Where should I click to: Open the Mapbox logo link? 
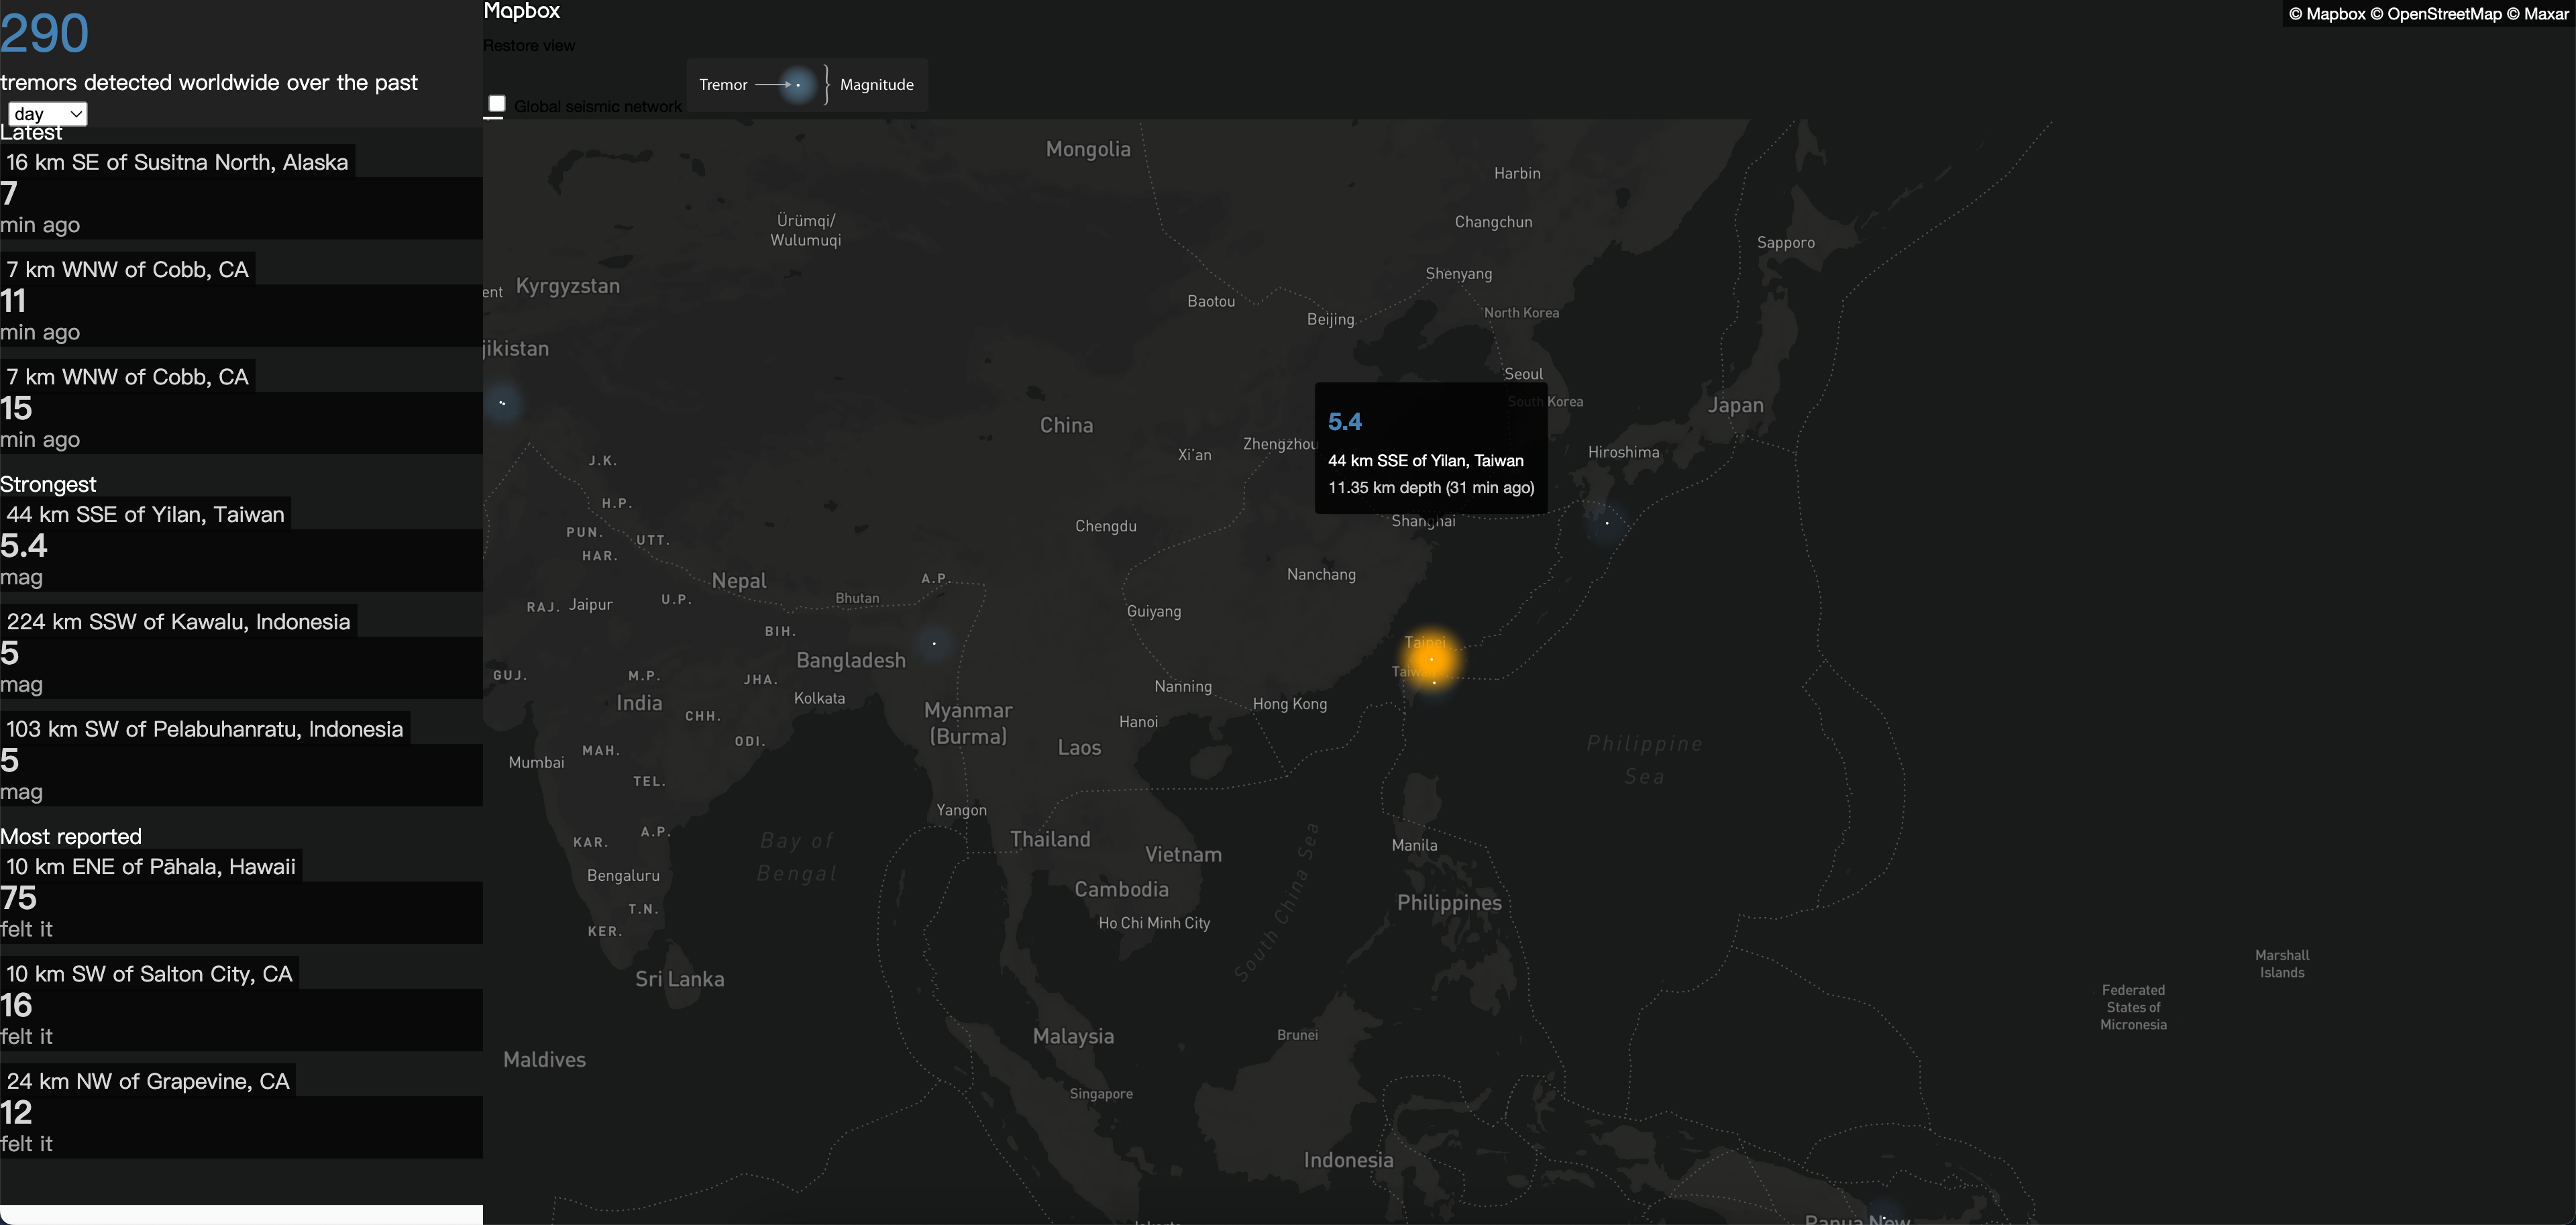point(522,11)
